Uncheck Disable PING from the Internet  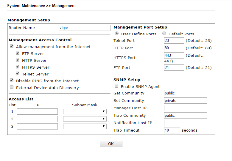(12, 80)
